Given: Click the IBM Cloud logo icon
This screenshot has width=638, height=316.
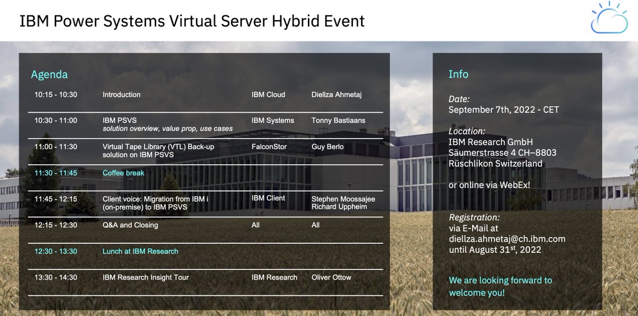Looking at the screenshot, I should (x=609, y=18).
